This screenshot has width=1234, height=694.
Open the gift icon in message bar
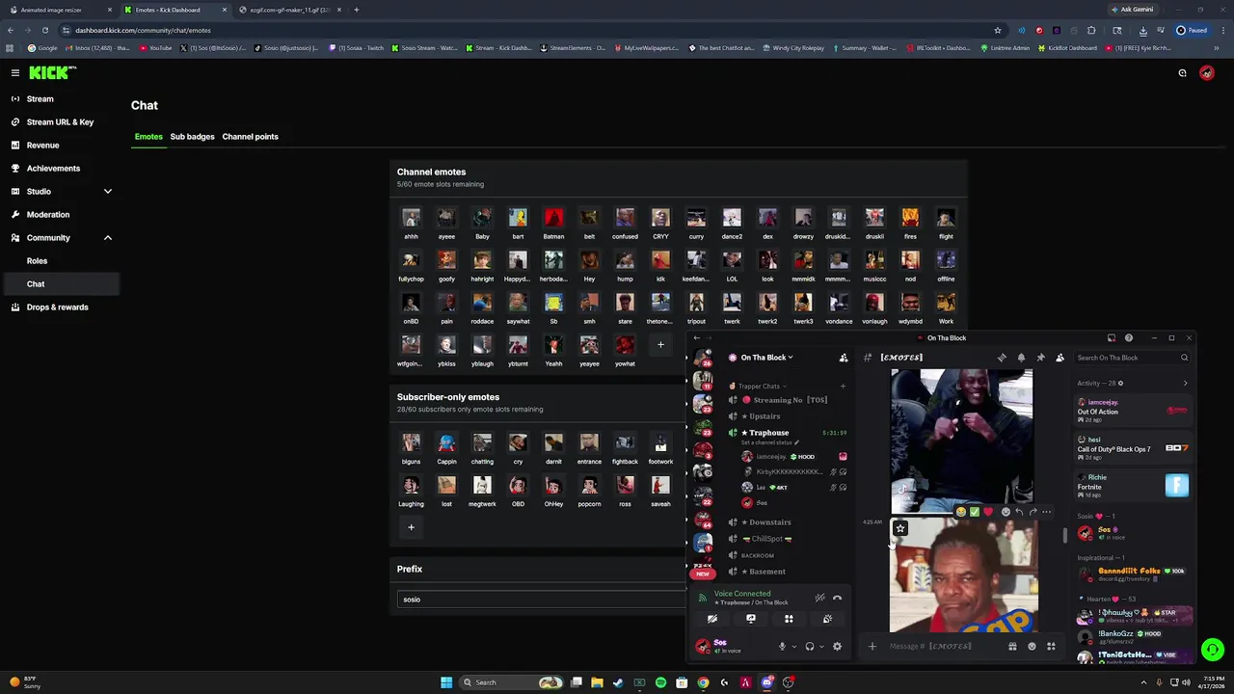pos(1012,647)
